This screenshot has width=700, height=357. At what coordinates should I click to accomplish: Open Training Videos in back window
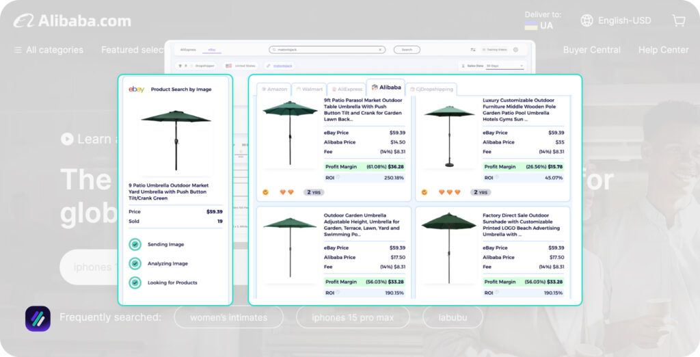(495, 50)
